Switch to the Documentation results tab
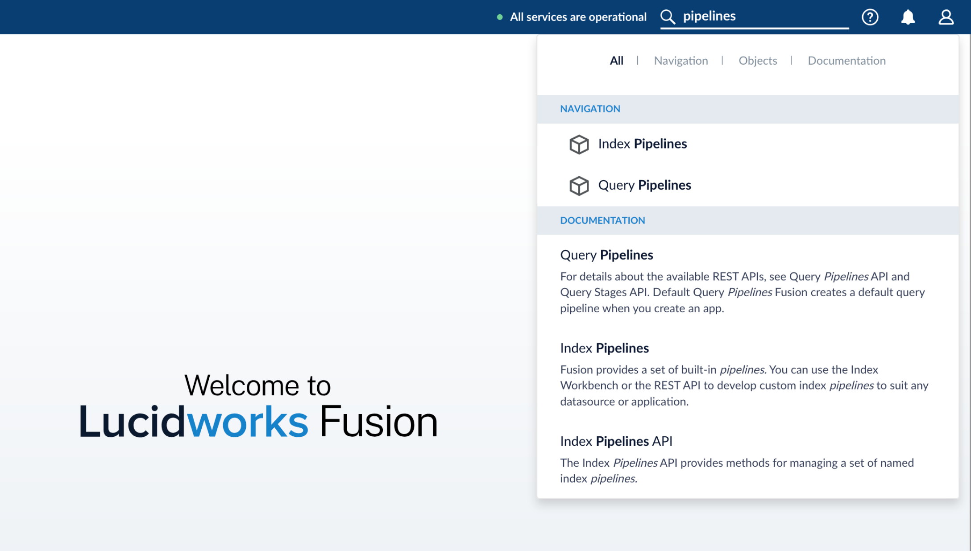971x551 pixels. 847,61
